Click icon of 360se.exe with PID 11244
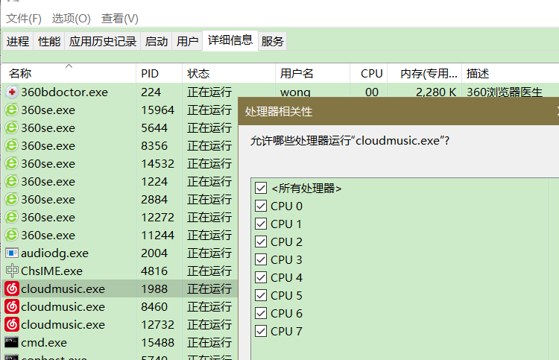Screen dimensions: 559x360 pyautogui.click(x=12, y=235)
